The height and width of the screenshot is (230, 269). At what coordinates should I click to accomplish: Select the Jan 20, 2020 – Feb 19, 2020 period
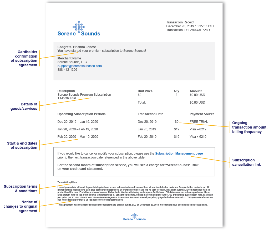(x=78, y=129)
